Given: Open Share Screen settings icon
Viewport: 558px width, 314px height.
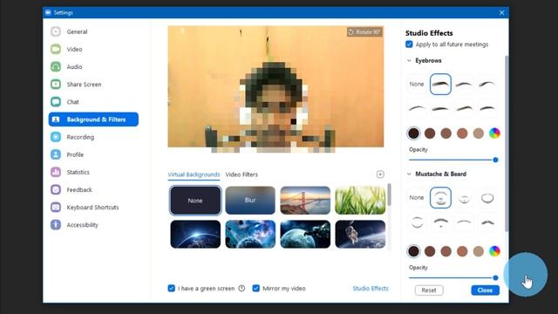Looking at the screenshot, I should [56, 85].
